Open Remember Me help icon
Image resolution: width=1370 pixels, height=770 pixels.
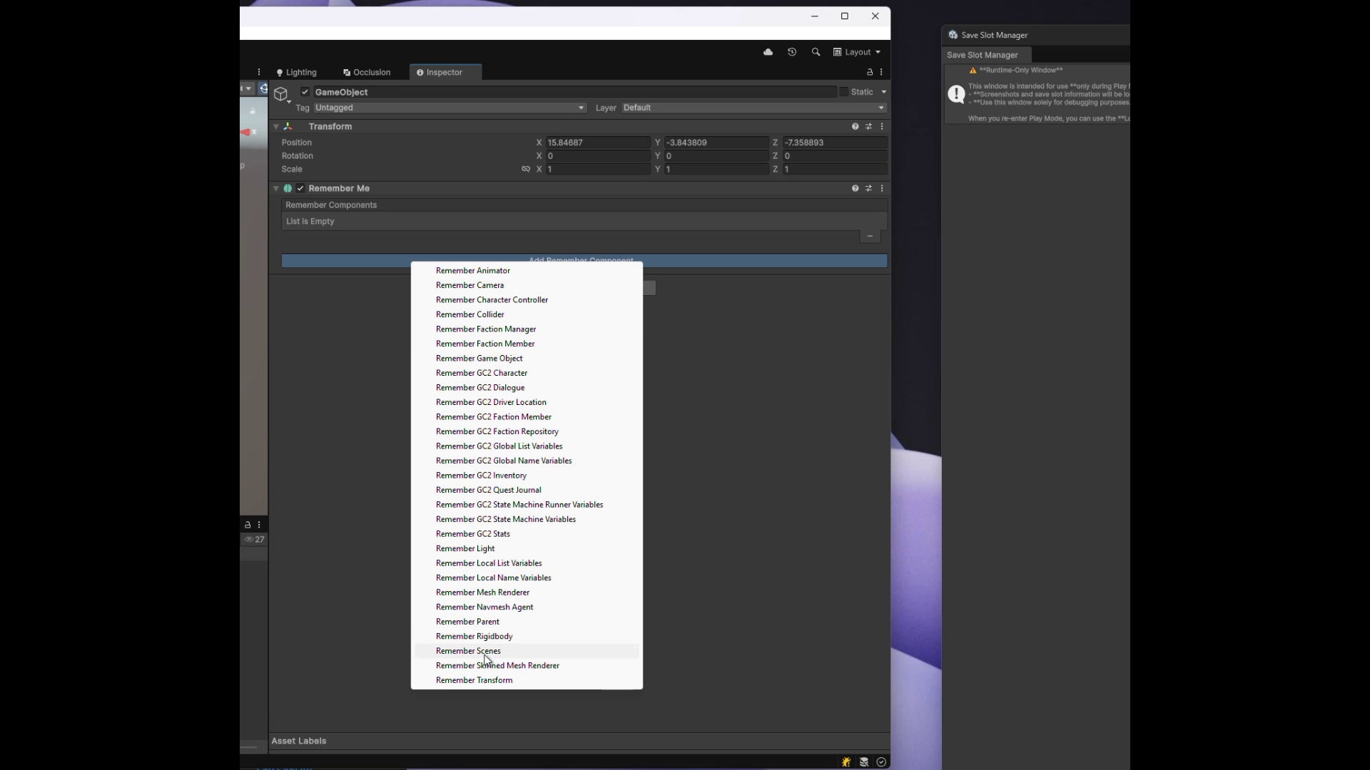(855, 188)
